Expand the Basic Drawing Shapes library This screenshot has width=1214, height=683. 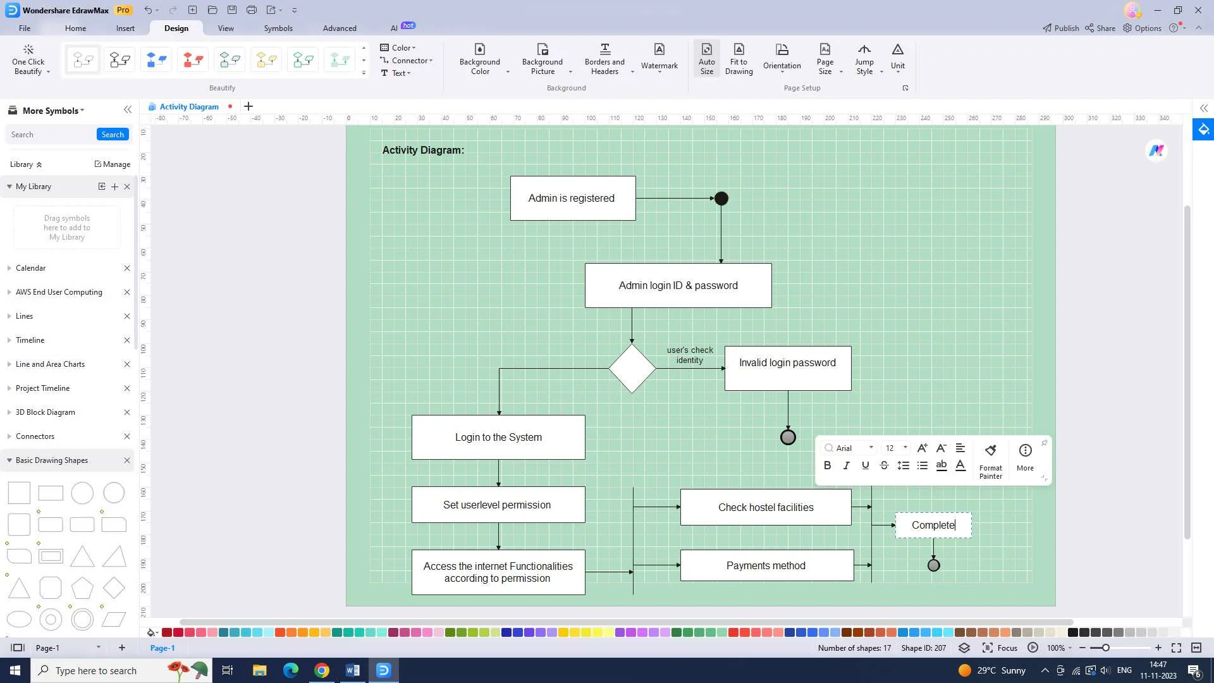coord(8,460)
